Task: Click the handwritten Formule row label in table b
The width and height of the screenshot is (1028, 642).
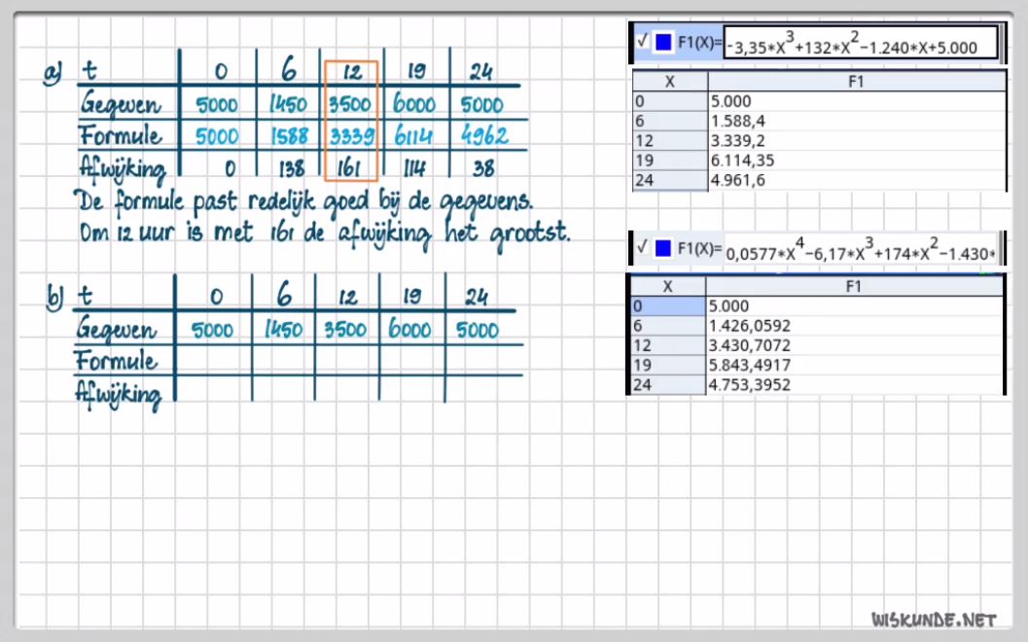Action: coord(116,361)
